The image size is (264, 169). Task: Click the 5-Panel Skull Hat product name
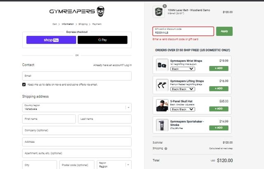coord(181,102)
